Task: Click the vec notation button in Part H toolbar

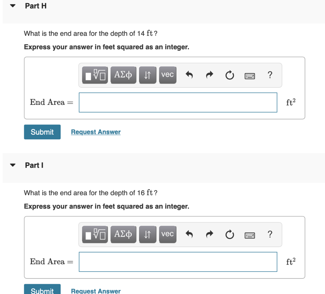Action: pyautogui.click(x=168, y=75)
